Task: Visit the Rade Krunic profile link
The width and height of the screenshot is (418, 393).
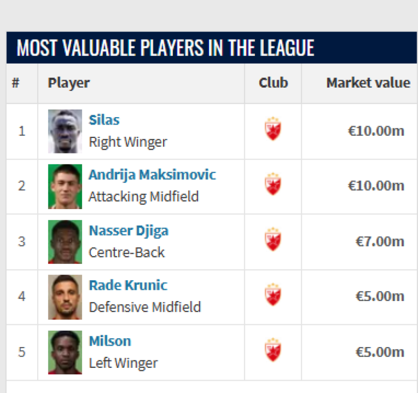Action: tap(128, 285)
